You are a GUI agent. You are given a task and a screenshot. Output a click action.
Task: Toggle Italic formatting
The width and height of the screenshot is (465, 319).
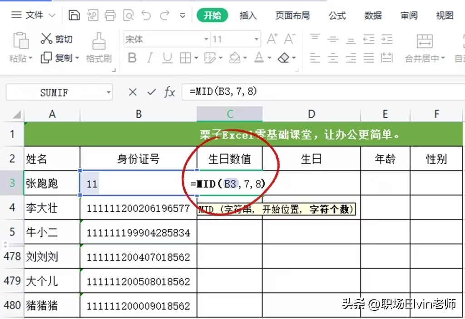[x=150, y=58]
